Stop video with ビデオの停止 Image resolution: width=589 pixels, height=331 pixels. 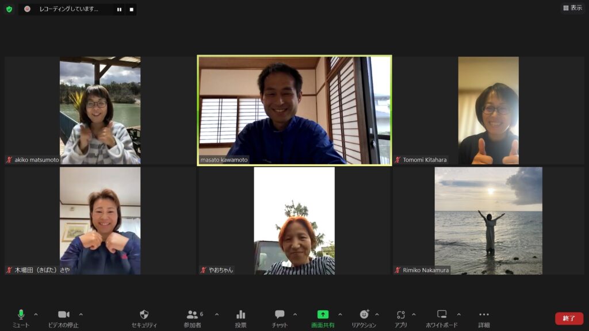point(63,318)
